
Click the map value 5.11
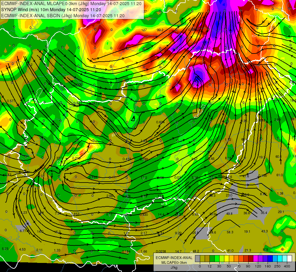click(x=109, y=214)
